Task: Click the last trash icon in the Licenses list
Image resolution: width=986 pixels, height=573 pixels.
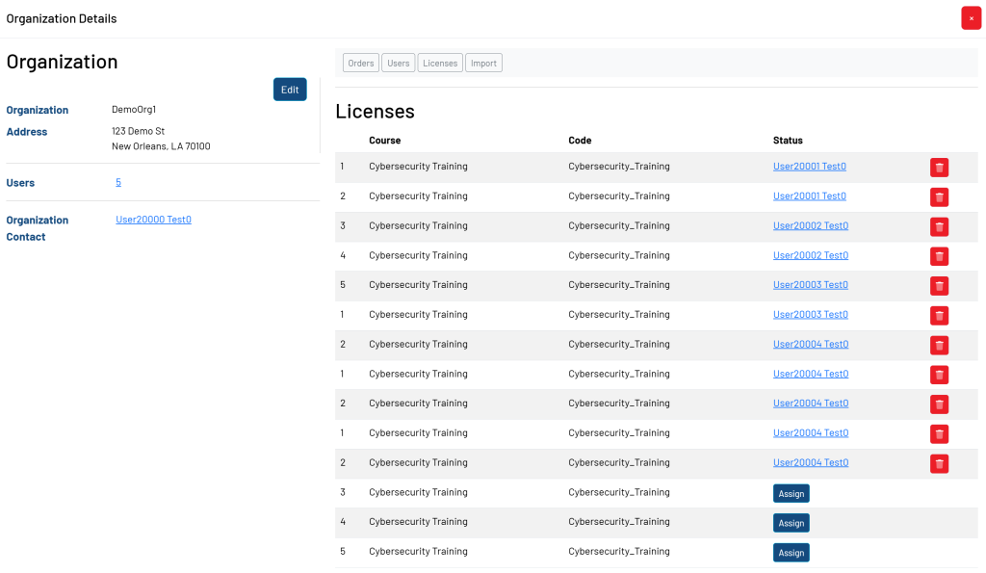Action: point(939,464)
